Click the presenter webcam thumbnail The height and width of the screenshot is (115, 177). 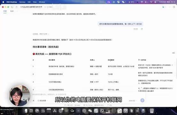click(x=19, y=96)
